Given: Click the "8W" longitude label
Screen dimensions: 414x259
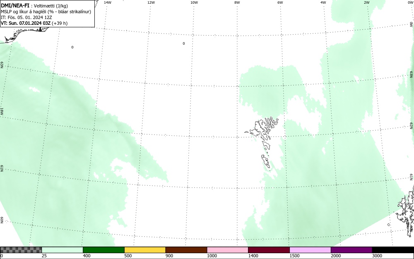Looking at the screenshot, I should (x=237, y=2).
